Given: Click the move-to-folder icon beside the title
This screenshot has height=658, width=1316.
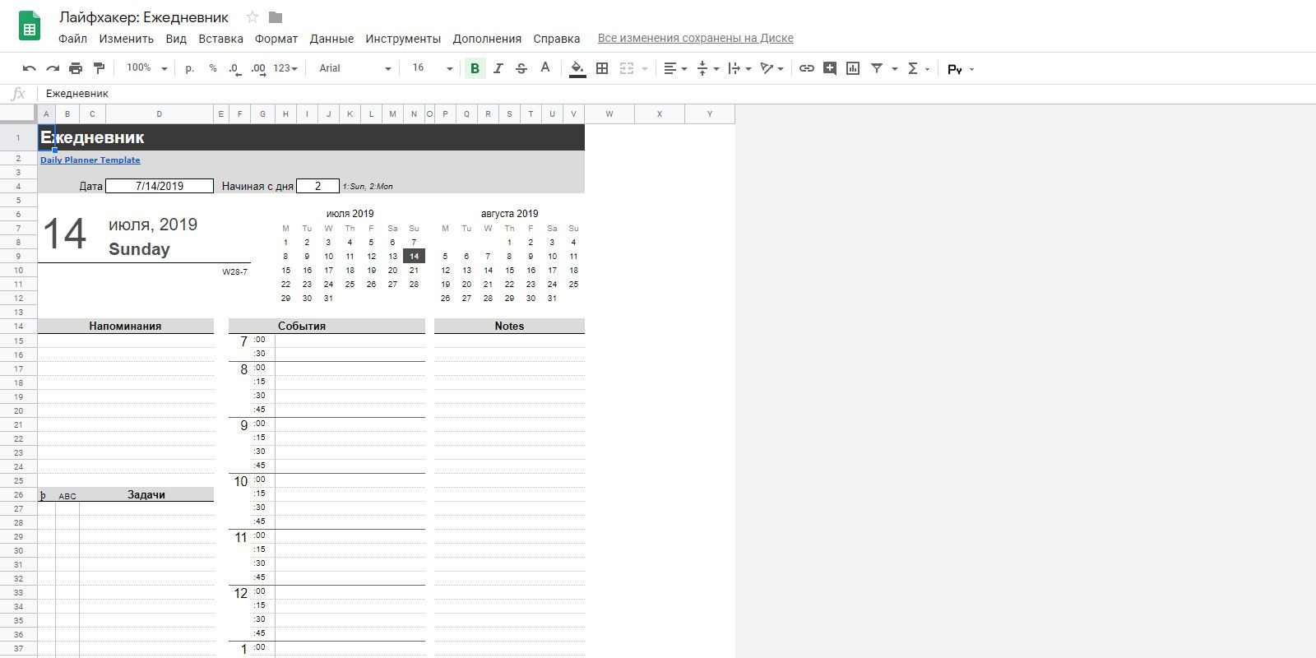Looking at the screenshot, I should pyautogui.click(x=276, y=17).
